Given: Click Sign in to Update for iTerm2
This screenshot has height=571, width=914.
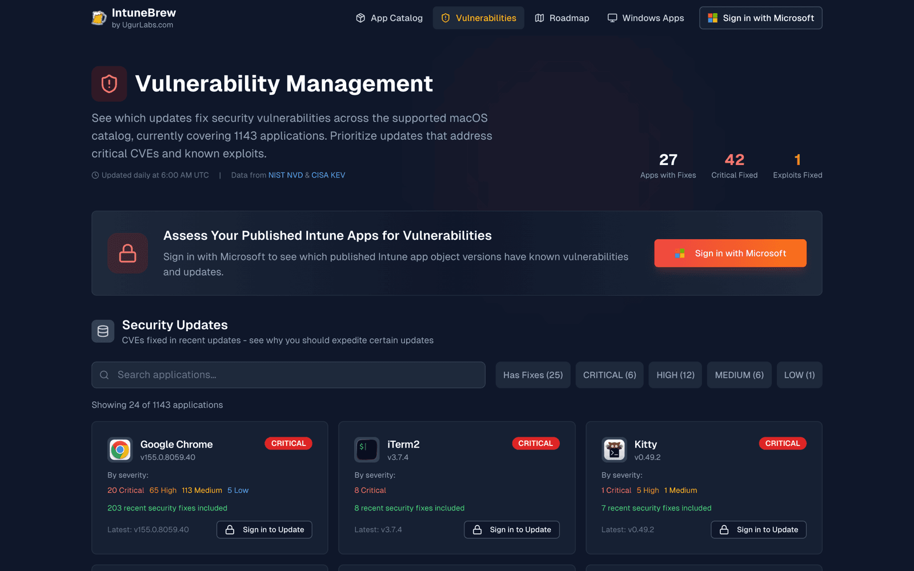Looking at the screenshot, I should pyautogui.click(x=512, y=530).
